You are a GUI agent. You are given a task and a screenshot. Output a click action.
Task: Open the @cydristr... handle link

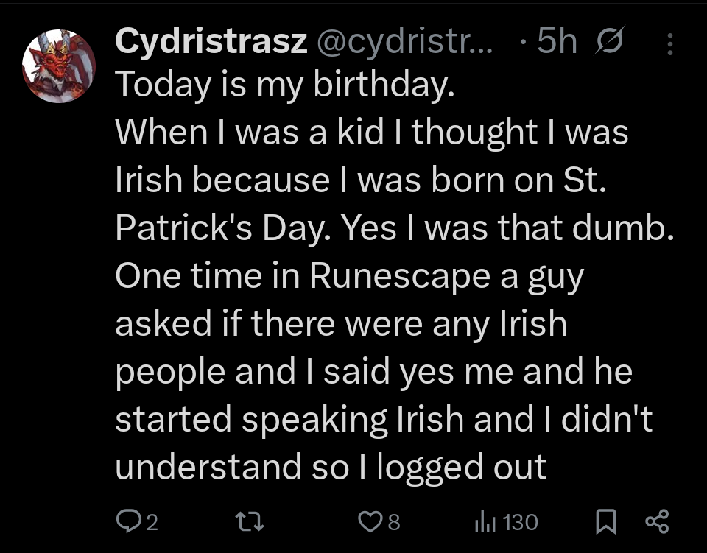point(407,43)
